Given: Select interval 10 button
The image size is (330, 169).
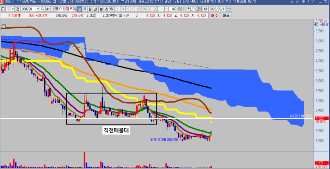Looking at the screenshot, I should point(134,9).
